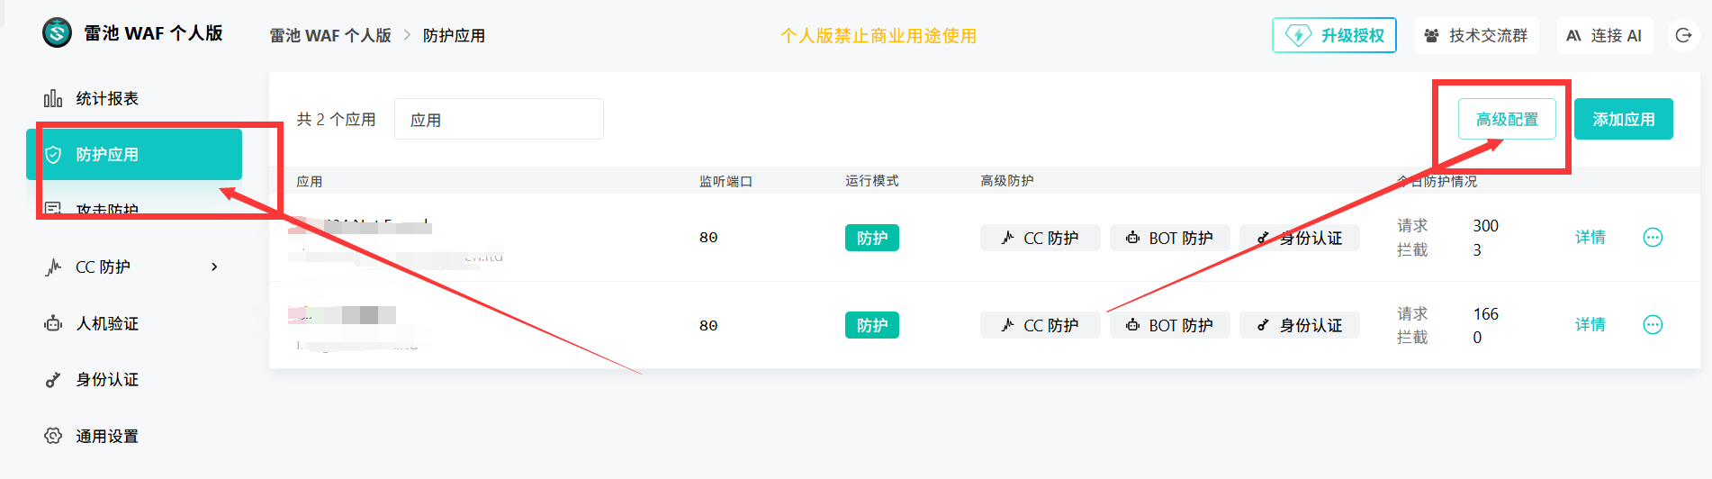Screen dimensions: 1712x479
Task: Focus the 应用 search input field
Action: (499, 119)
